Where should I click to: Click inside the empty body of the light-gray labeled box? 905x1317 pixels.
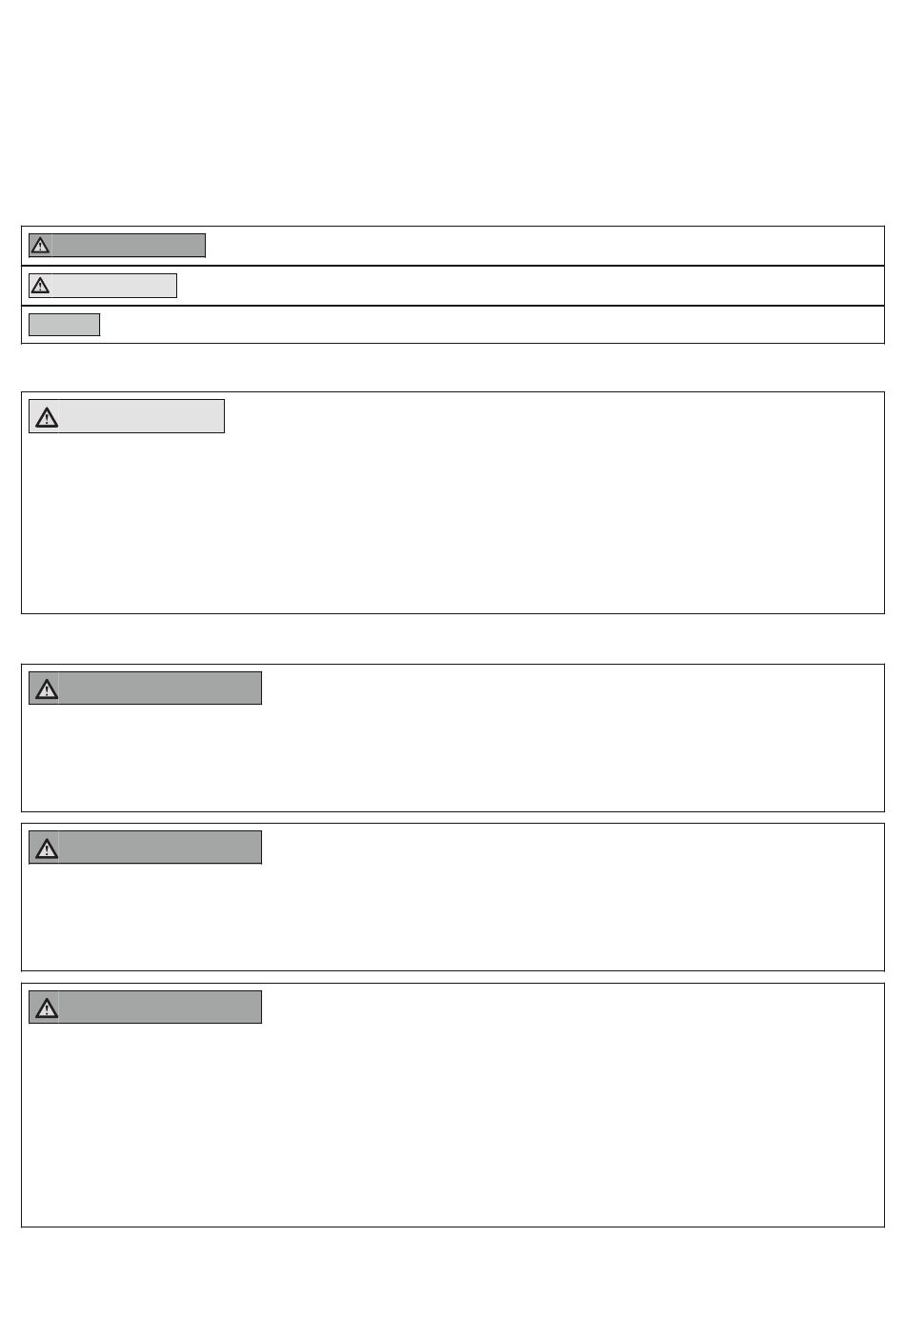[452, 523]
